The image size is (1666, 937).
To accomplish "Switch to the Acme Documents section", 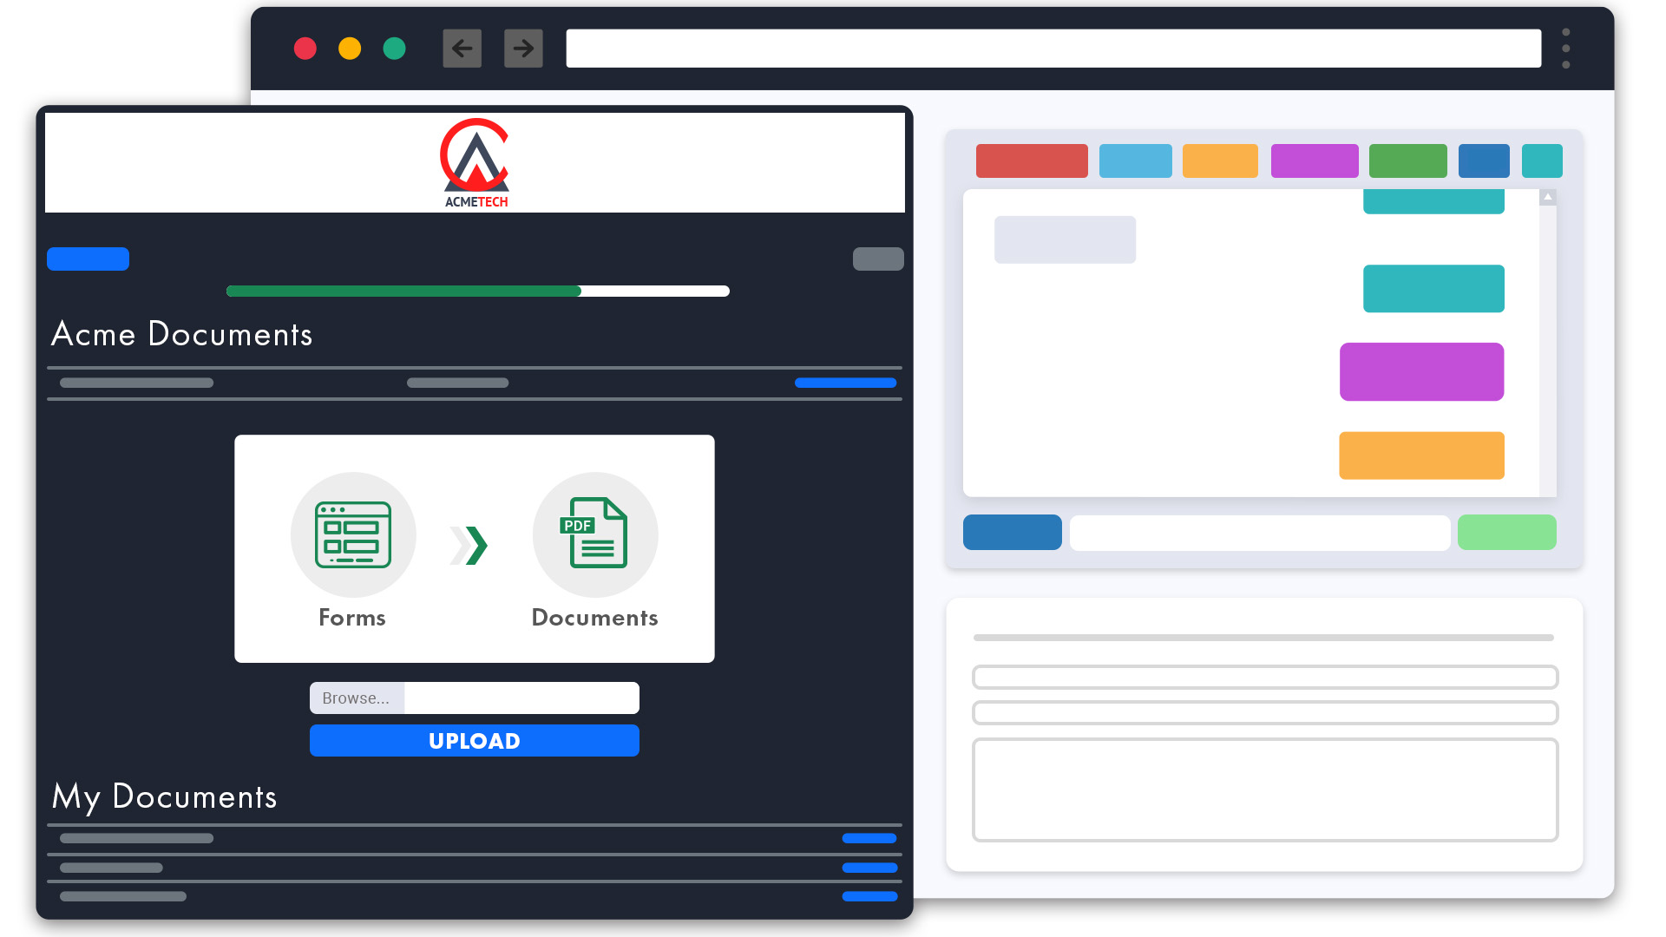I will click(x=182, y=335).
